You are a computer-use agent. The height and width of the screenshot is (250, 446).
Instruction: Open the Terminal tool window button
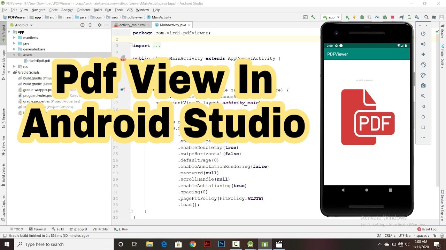pyautogui.click(x=38, y=229)
